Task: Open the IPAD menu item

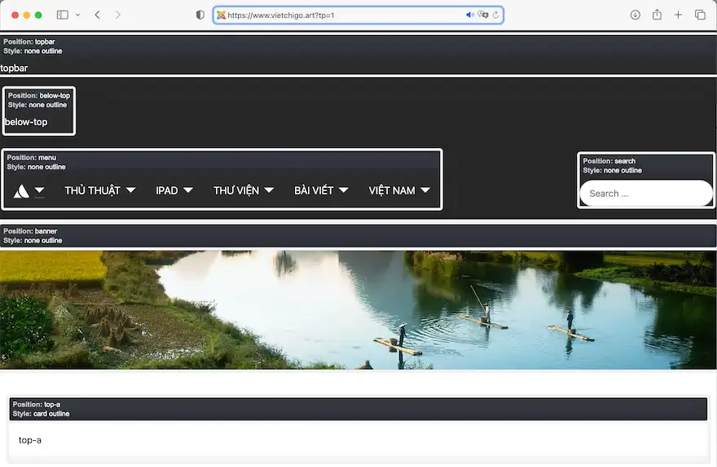Action: pos(167,190)
